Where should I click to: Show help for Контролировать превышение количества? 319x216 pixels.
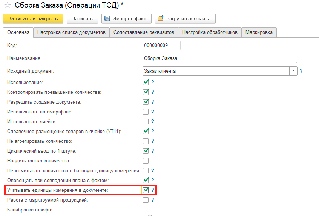coord(153,92)
